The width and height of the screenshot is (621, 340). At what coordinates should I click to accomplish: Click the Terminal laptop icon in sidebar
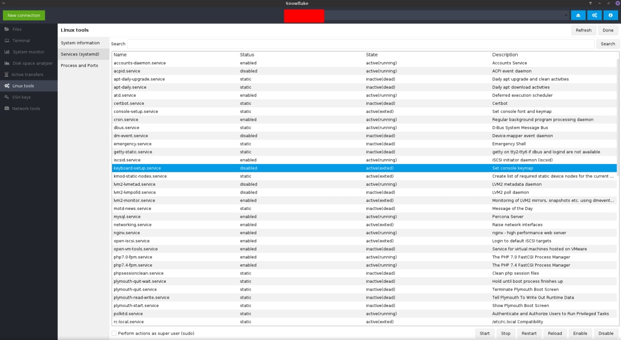[7, 41]
